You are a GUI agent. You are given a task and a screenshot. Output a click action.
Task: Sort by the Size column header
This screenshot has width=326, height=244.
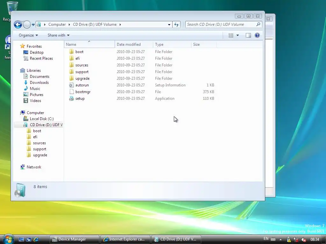coord(204,44)
